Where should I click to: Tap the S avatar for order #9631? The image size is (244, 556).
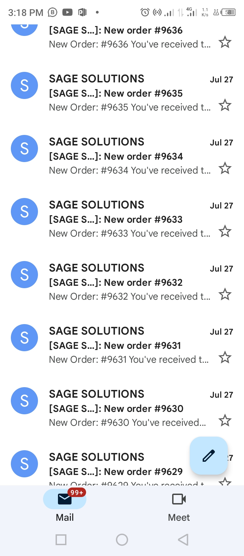(x=24, y=338)
